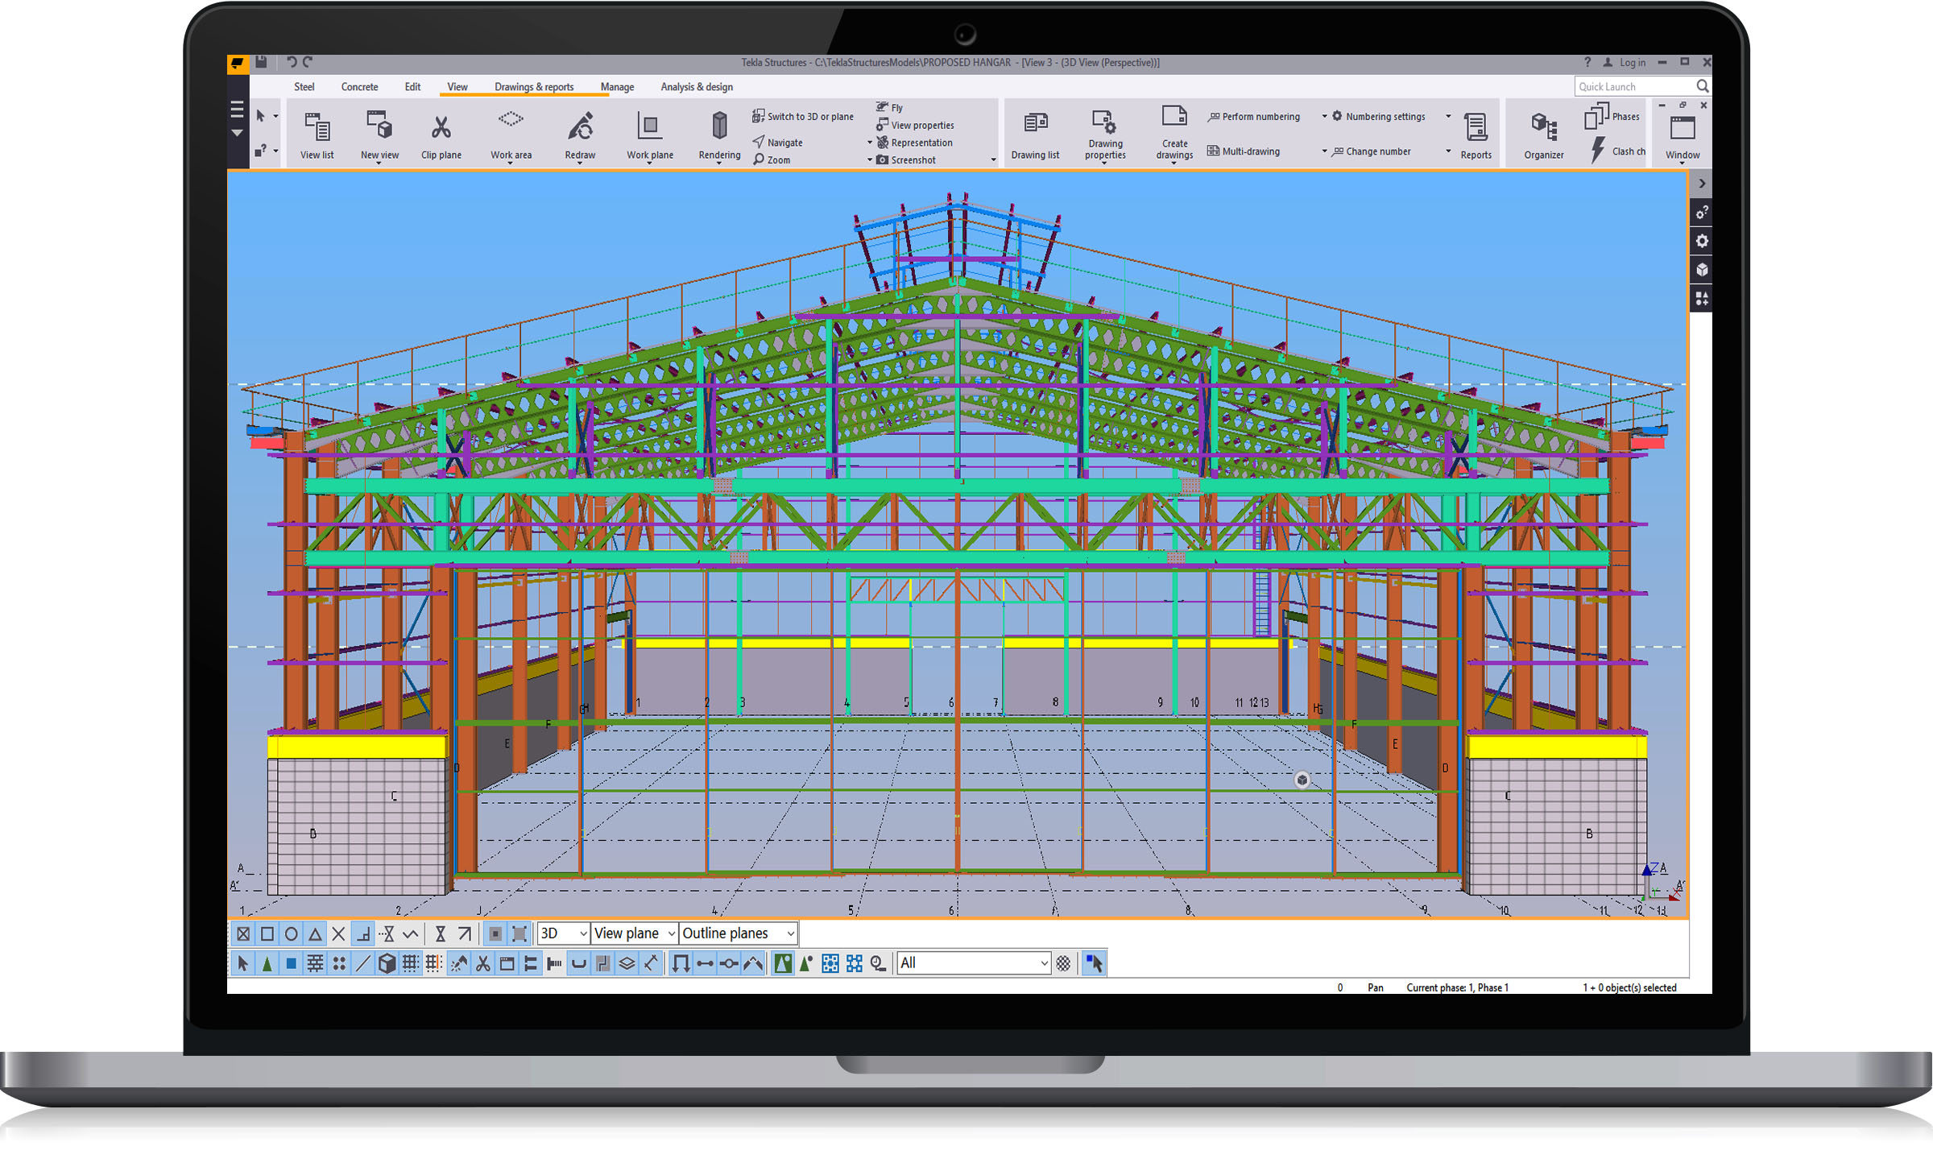Switch to the Concrete tab
The image size is (1933, 1163).
click(359, 87)
